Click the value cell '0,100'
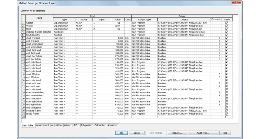256x139 pixels. (x=118, y=111)
